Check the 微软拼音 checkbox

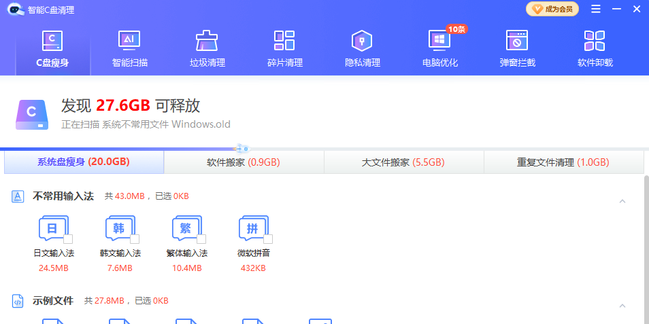click(x=268, y=239)
